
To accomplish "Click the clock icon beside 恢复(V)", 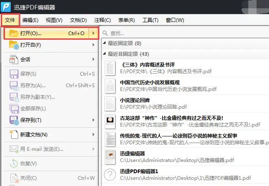I will coord(14,163).
